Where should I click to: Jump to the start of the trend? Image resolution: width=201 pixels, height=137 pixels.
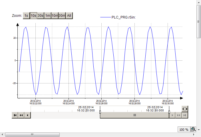15,115
